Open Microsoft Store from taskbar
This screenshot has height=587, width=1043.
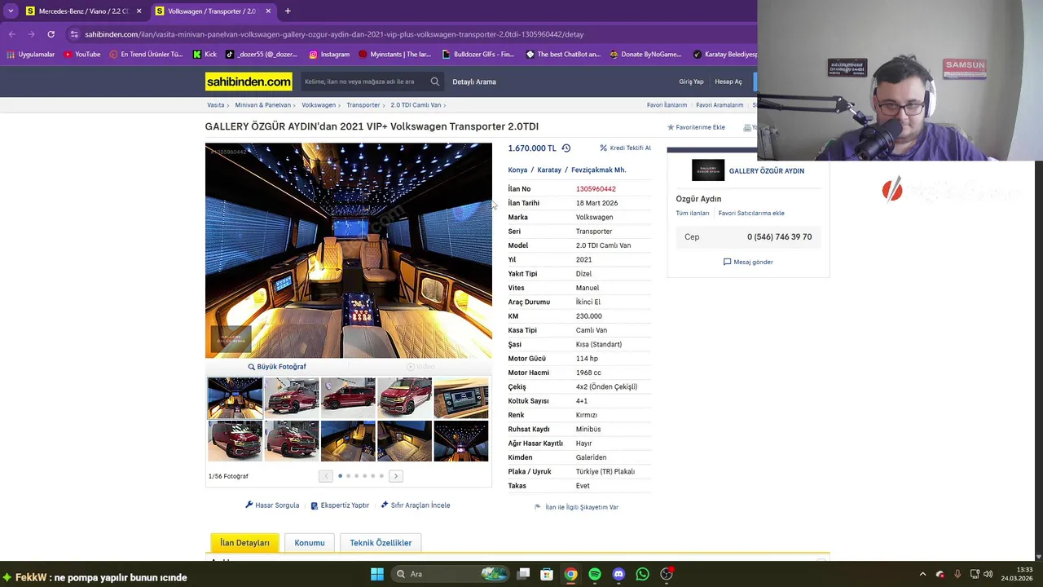pyautogui.click(x=547, y=574)
